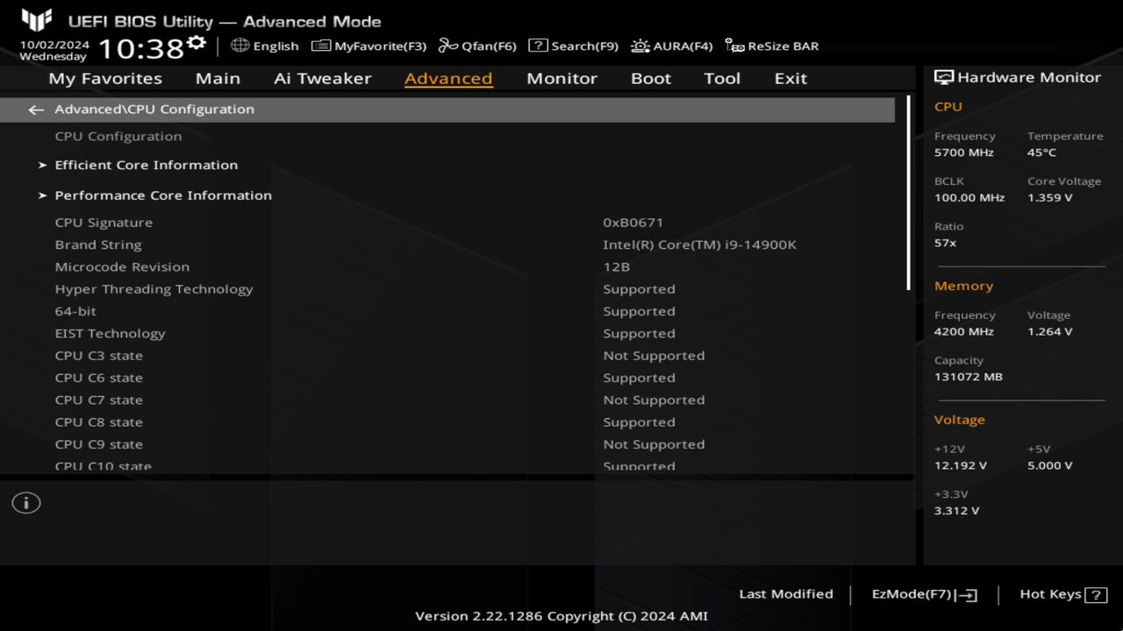The image size is (1123, 631).
Task: Select the CPU C3 state row
Action: pyautogui.click(x=447, y=356)
